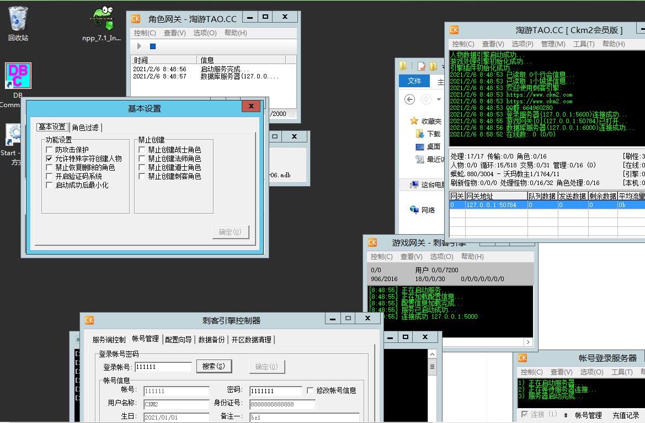Viewport: 645px width, 423px height.
Task: Click the 搜索(S) button
Action: (214, 367)
